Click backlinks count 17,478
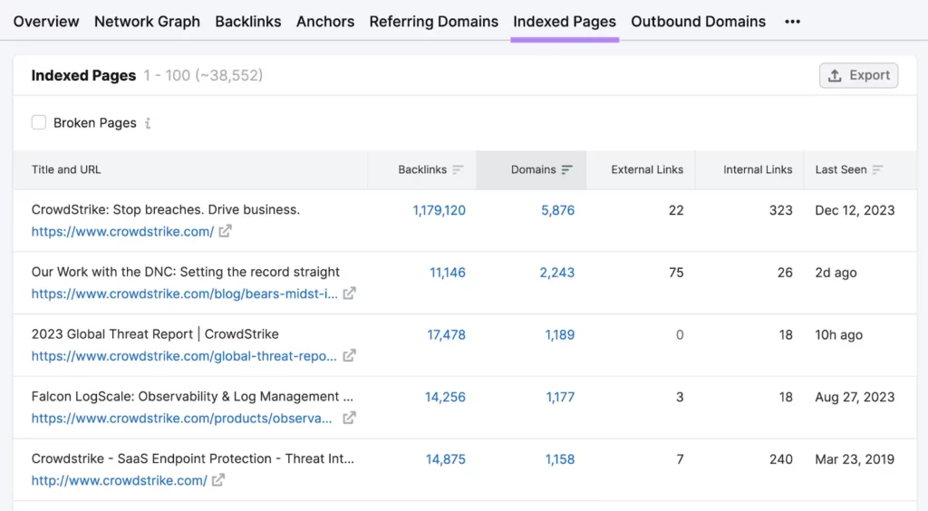The width and height of the screenshot is (928, 511). pos(446,334)
